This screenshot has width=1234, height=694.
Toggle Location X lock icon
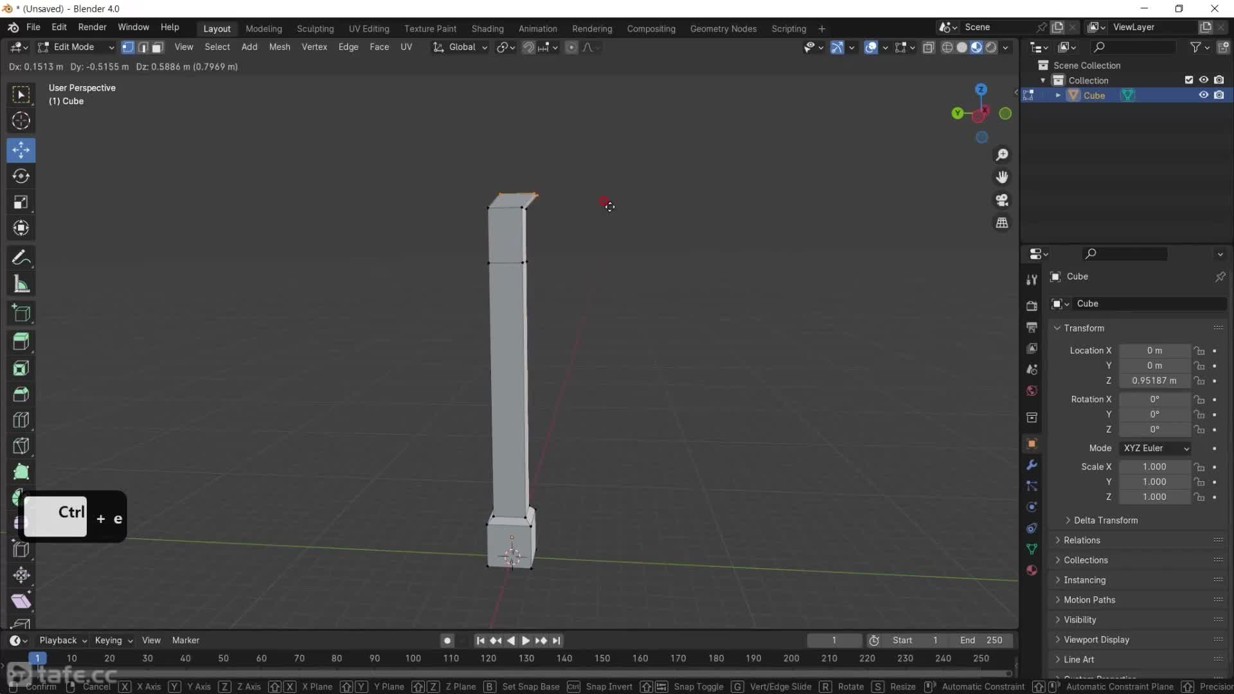click(x=1199, y=351)
